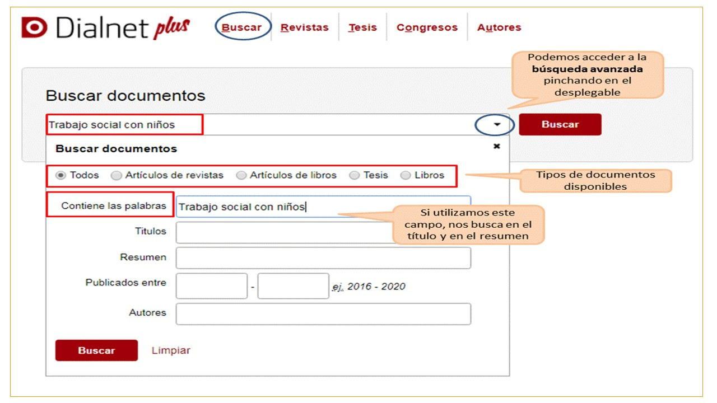
Task: Click the Autores text field
Action: (323, 314)
